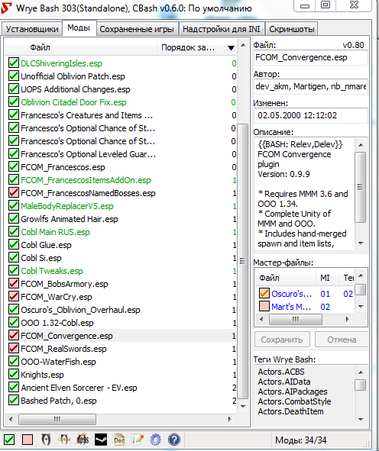379x451 pixels.
Task: Open help via the question mark icon
Action: 174,440
